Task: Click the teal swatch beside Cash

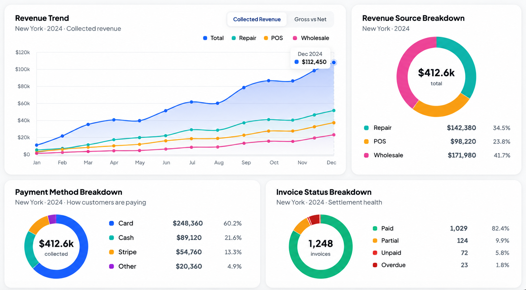Action: tap(111, 238)
